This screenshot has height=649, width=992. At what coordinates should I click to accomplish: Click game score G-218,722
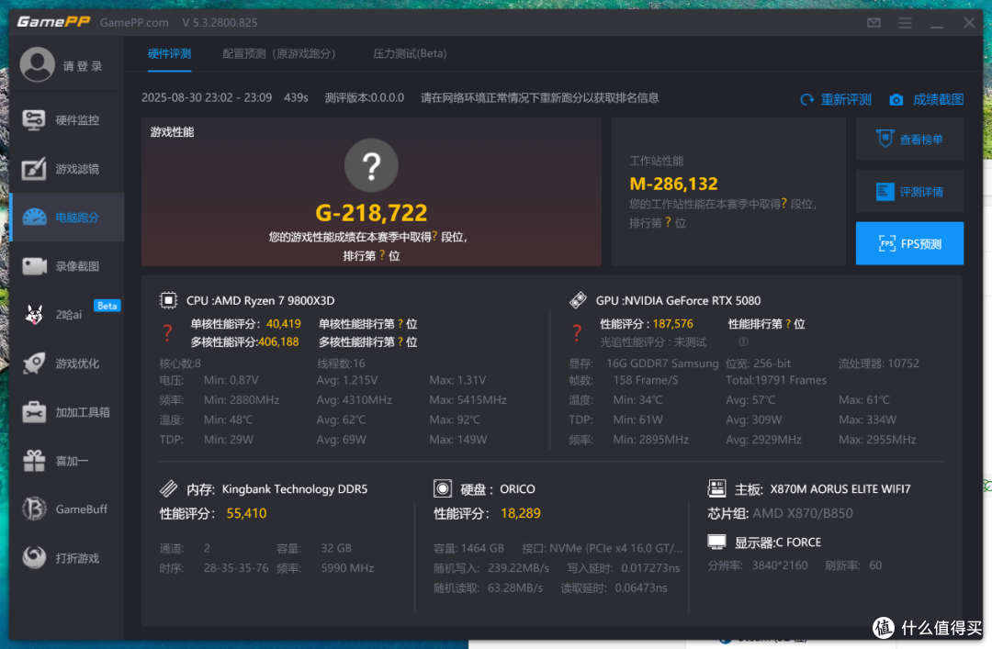tap(371, 213)
